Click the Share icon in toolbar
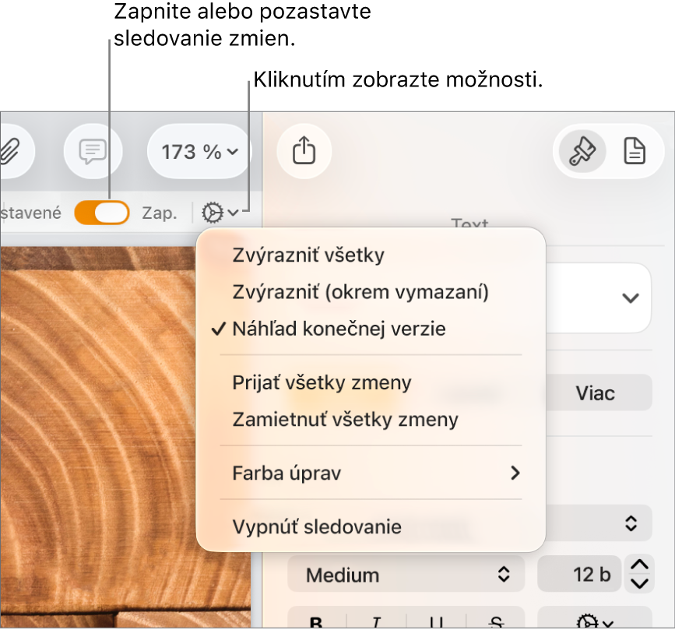 pos(304,151)
